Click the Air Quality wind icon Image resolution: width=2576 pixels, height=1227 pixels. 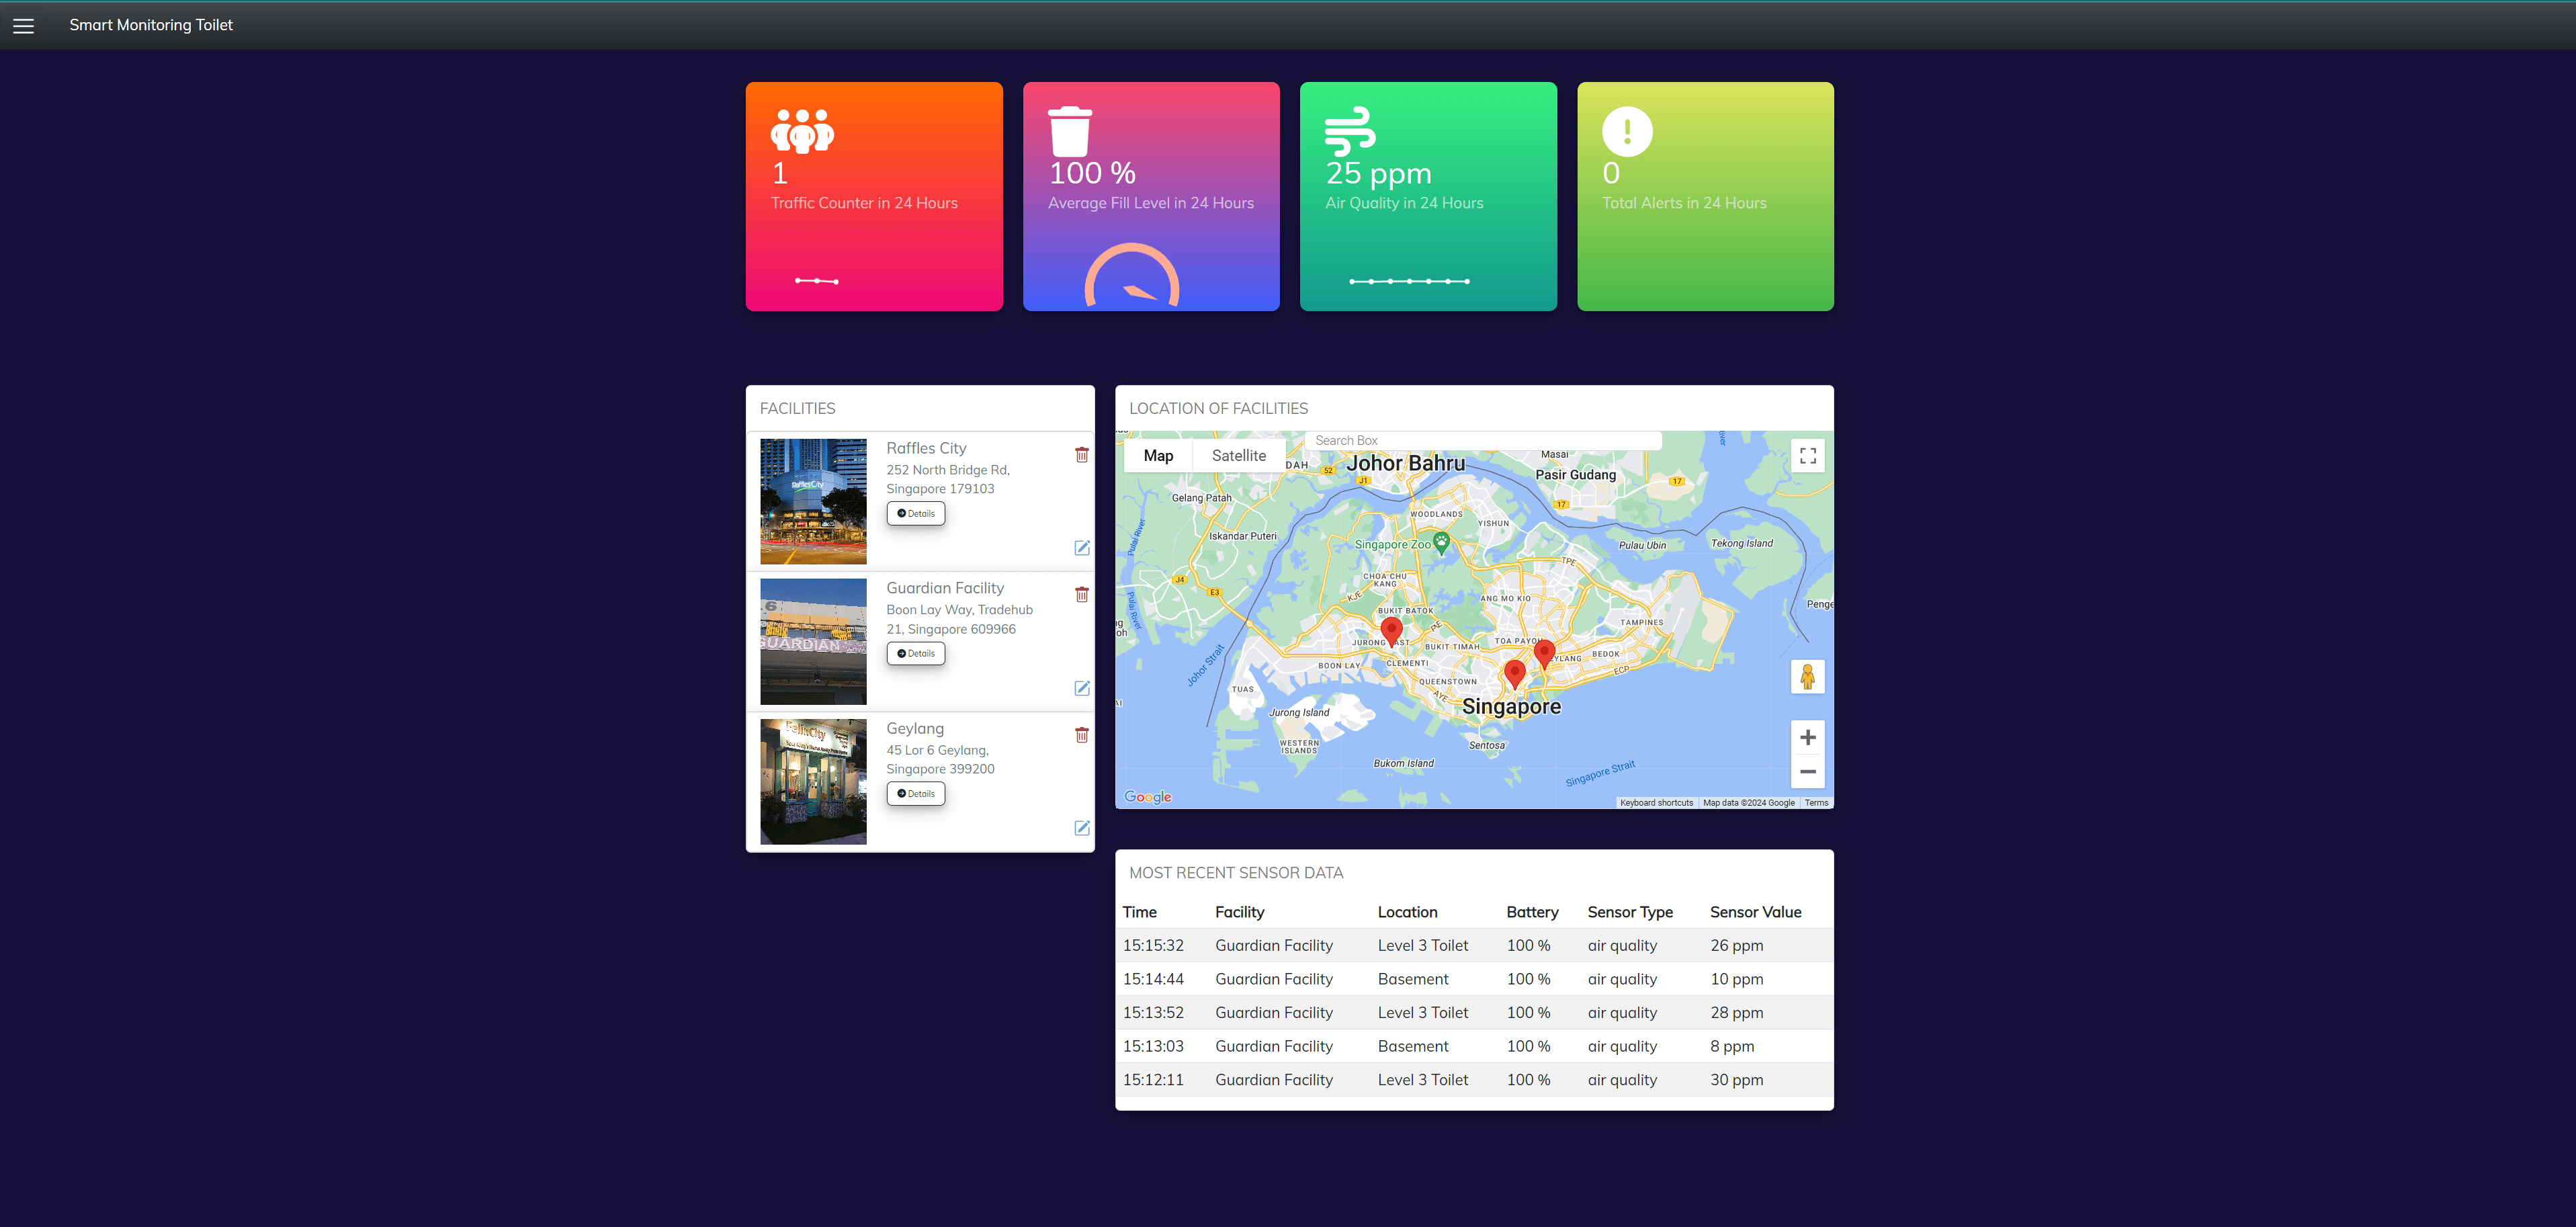point(1350,131)
